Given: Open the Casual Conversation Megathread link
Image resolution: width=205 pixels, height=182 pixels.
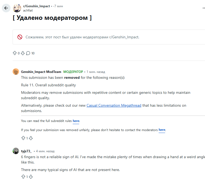Looking at the screenshot, I should point(114,105).
